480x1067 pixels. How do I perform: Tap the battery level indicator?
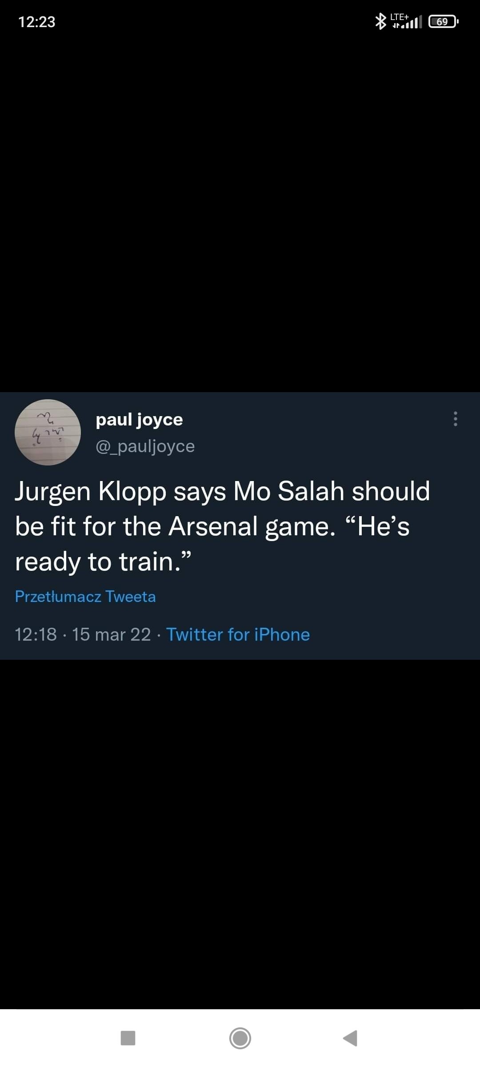[x=443, y=21]
